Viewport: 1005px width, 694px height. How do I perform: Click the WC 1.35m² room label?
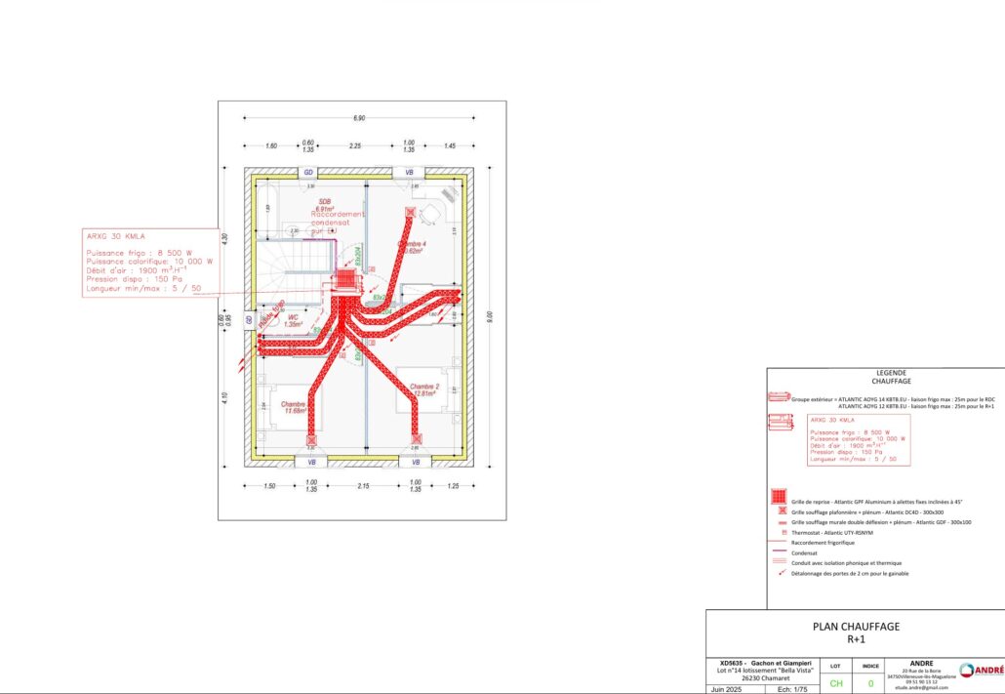click(x=293, y=321)
